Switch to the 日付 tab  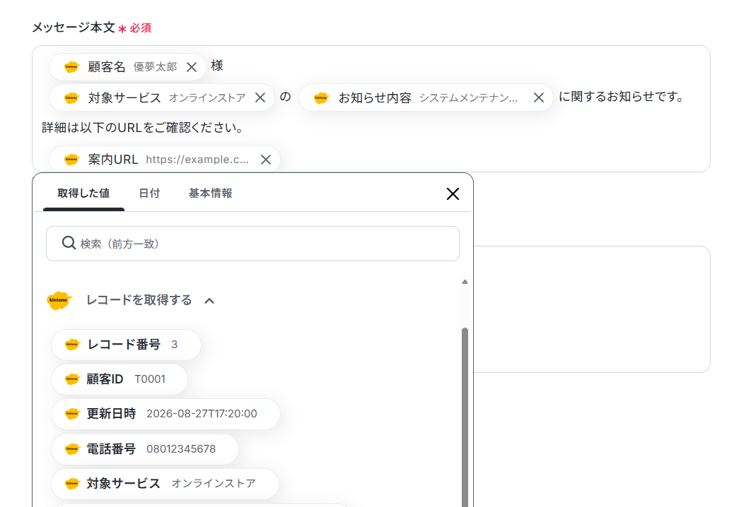[x=149, y=193]
